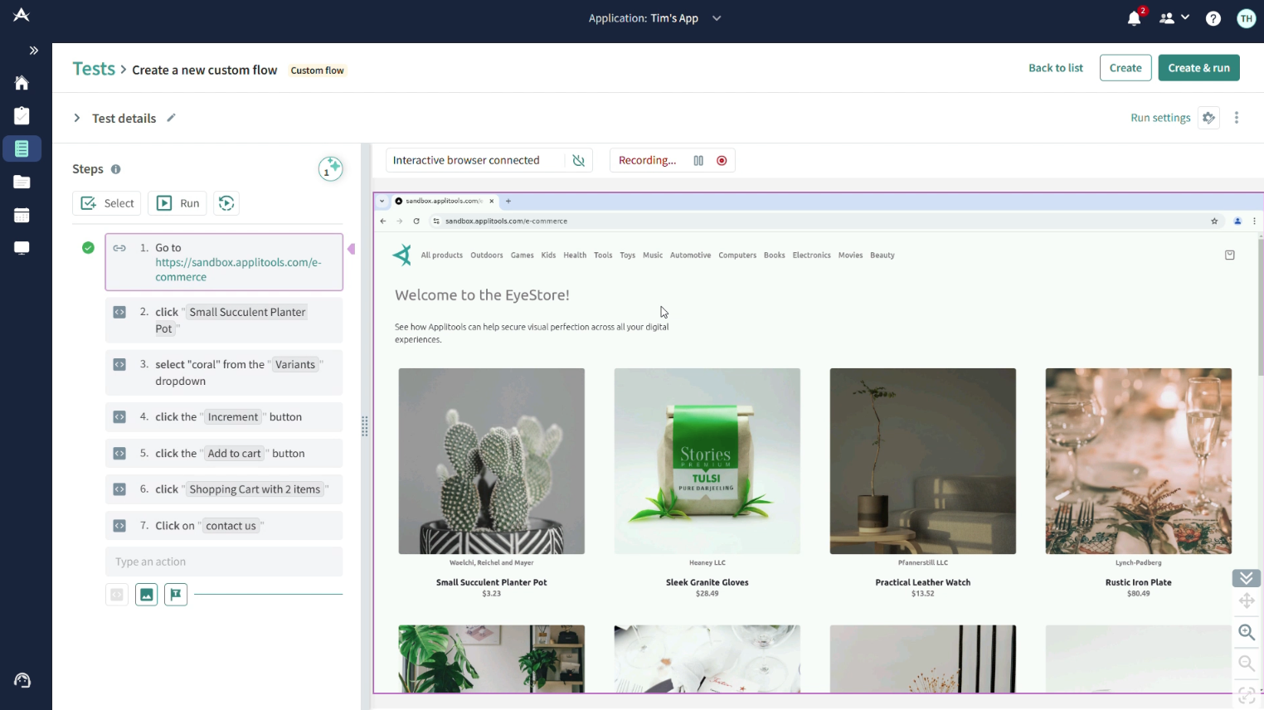Go to Back to list link
The image size is (1264, 710).
click(x=1056, y=68)
